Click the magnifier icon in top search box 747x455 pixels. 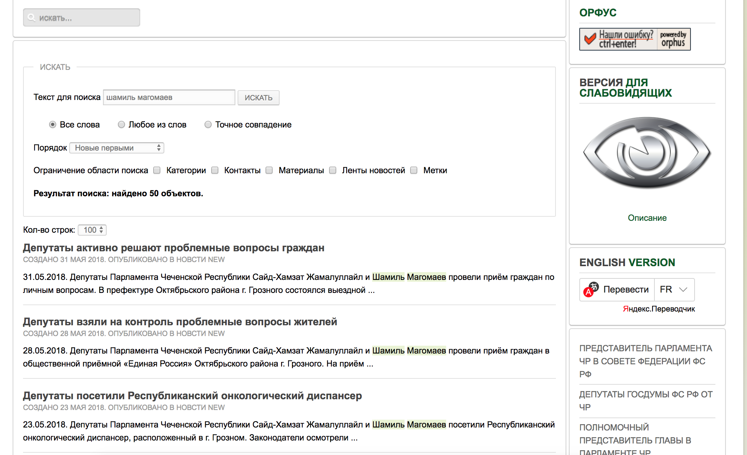pos(32,17)
